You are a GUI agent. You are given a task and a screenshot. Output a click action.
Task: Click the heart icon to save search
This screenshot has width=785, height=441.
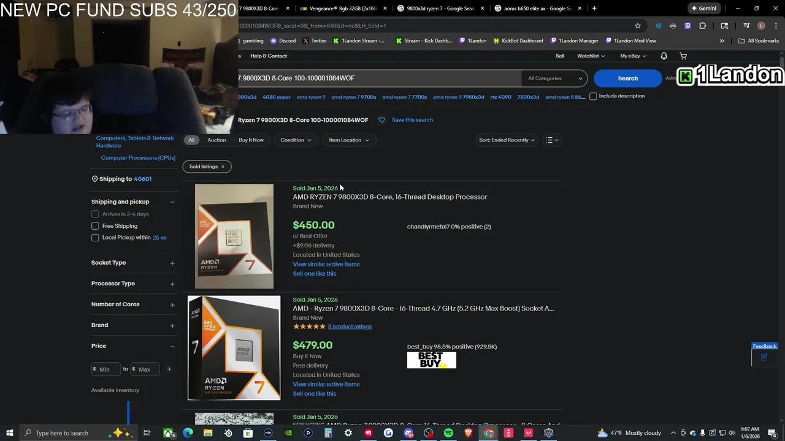tap(381, 120)
